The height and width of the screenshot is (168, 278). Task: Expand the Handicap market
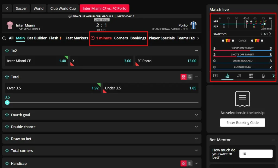point(197,163)
